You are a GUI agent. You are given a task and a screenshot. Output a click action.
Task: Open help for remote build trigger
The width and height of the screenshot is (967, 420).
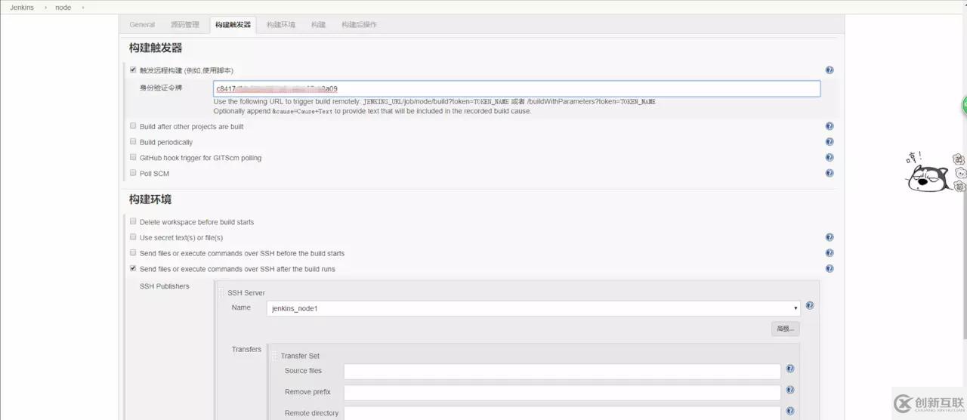click(830, 70)
